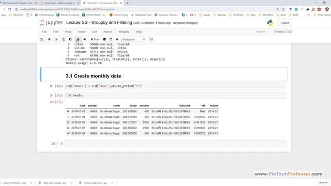Screen dimensions: 331x186
Task: Click into the empty code cell
Action: pyautogui.click(x=175, y=144)
